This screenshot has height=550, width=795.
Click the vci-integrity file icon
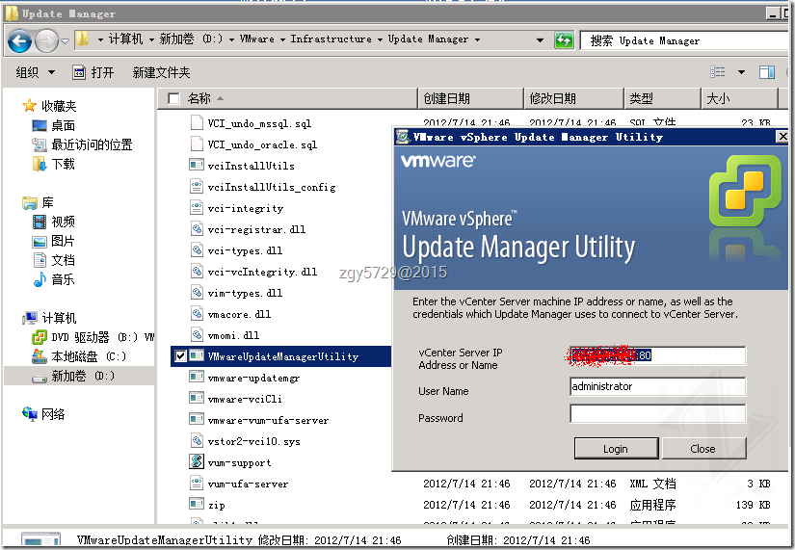point(197,208)
